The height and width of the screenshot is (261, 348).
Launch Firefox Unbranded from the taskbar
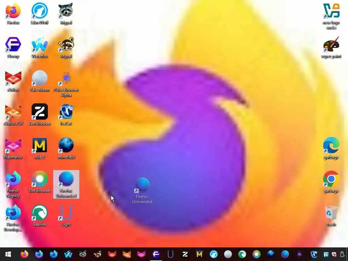tap(285, 254)
